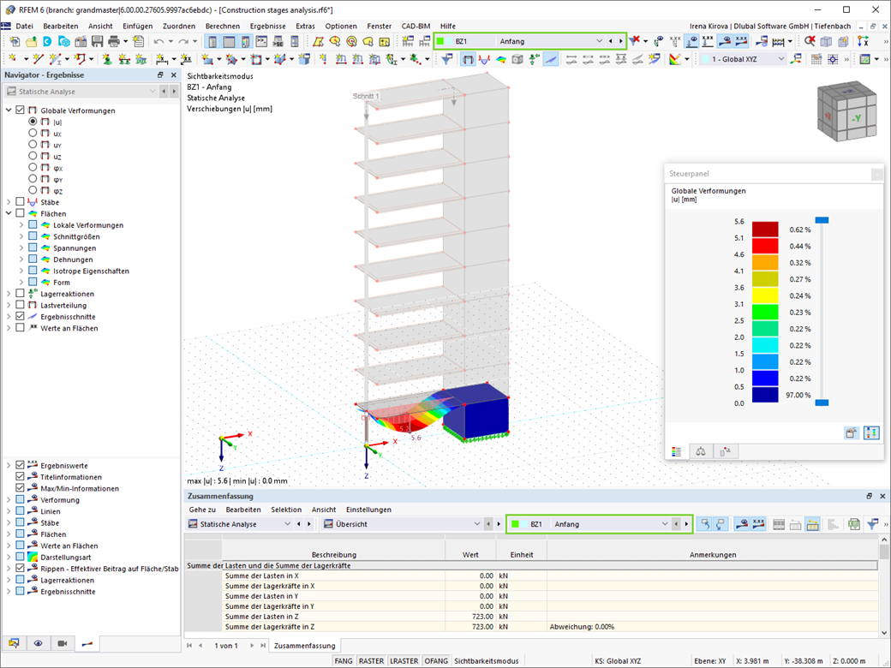Click the surface results color-map icon
The width and height of the screenshot is (891, 668).
[x=500, y=59]
